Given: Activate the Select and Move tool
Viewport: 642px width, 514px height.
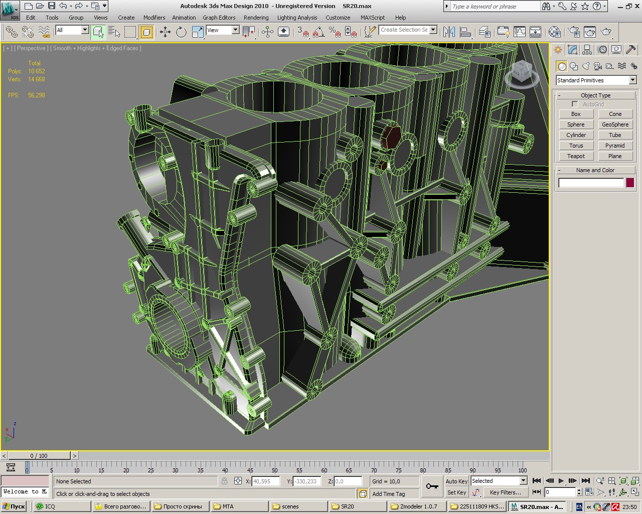Looking at the screenshot, I should [x=165, y=32].
